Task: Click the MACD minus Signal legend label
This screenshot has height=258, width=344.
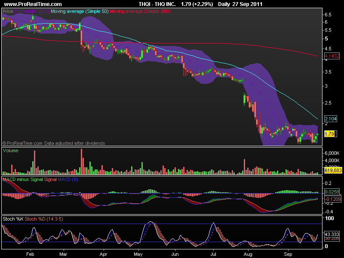Action: (23, 179)
